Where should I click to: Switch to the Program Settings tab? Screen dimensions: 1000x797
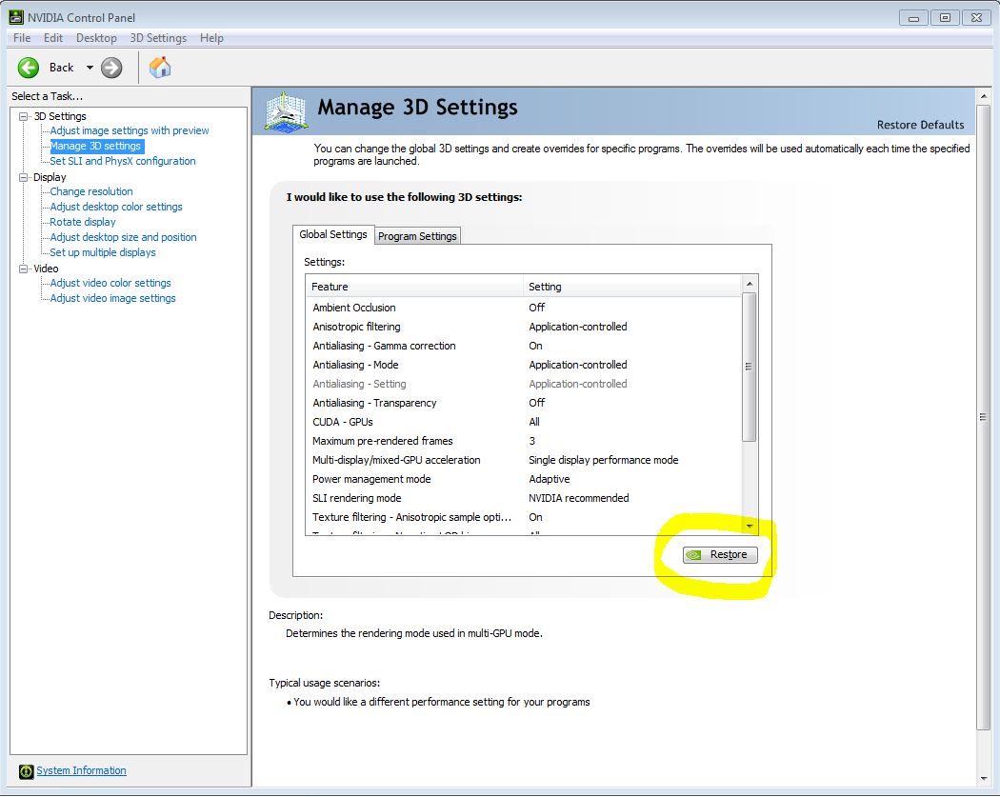tap(417, 236)
